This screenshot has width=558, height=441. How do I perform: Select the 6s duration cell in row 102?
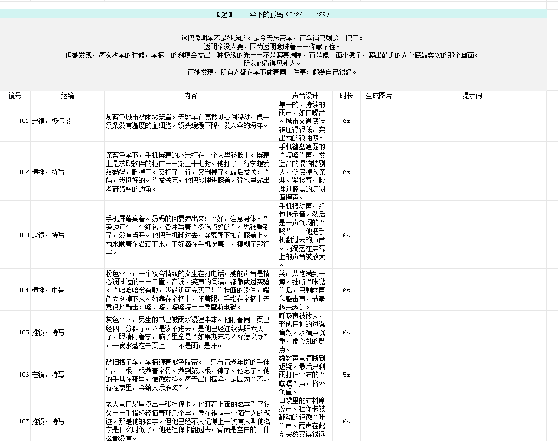pyautogui.click(x=346, y=172)
